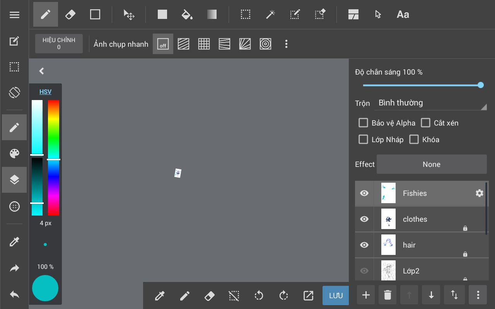Image resolution: width=495 pixels, height=309 pixels.
Task: Enable the Bảo vệ Alpha checkbox
Action: [x=363, y=123]
